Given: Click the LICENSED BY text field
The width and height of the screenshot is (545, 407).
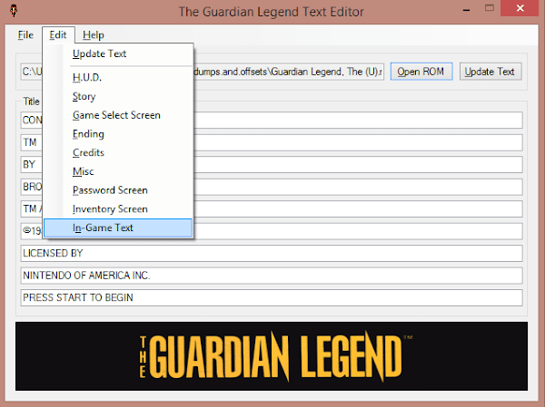Looking at the screenshot, I should point(272,253).
